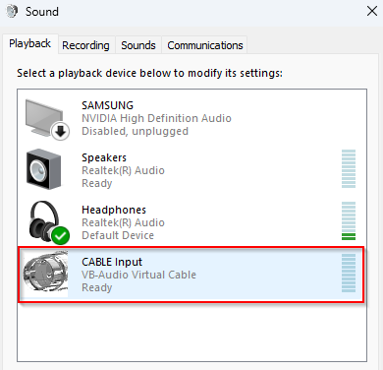Click empty area of device list
Screen dimensions: 383x370
(192, 332)
